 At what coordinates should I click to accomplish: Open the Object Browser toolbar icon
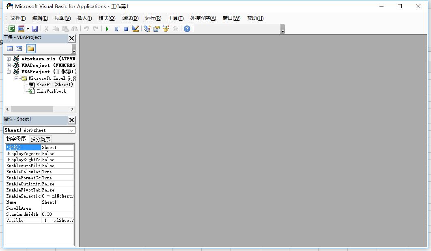pyautogui.click(x=166, y=29)
